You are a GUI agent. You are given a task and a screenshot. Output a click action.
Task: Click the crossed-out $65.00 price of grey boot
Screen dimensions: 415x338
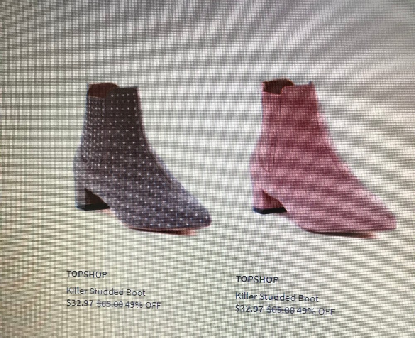click(110, 304)
